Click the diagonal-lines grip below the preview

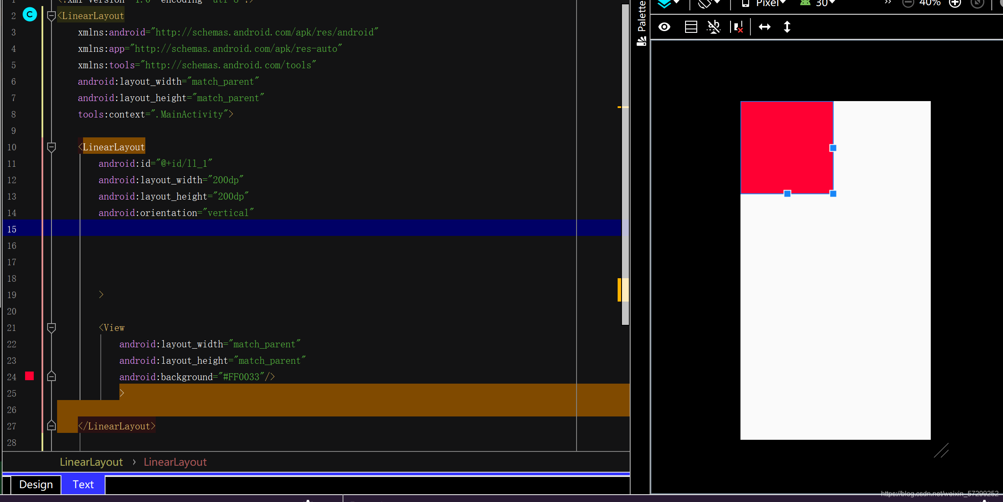[941, 450]
